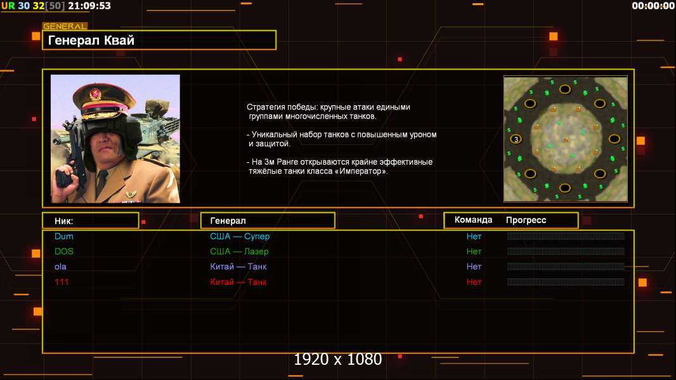Pick the lower-left start position ring on minimap
The height and width of the screenshot is (380, 676).
point(530,174)
